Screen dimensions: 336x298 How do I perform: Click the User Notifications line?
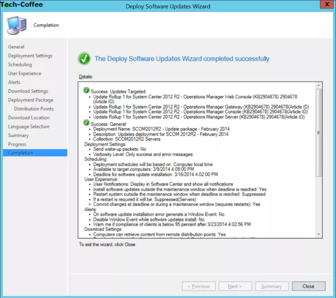tap(163, 184)
